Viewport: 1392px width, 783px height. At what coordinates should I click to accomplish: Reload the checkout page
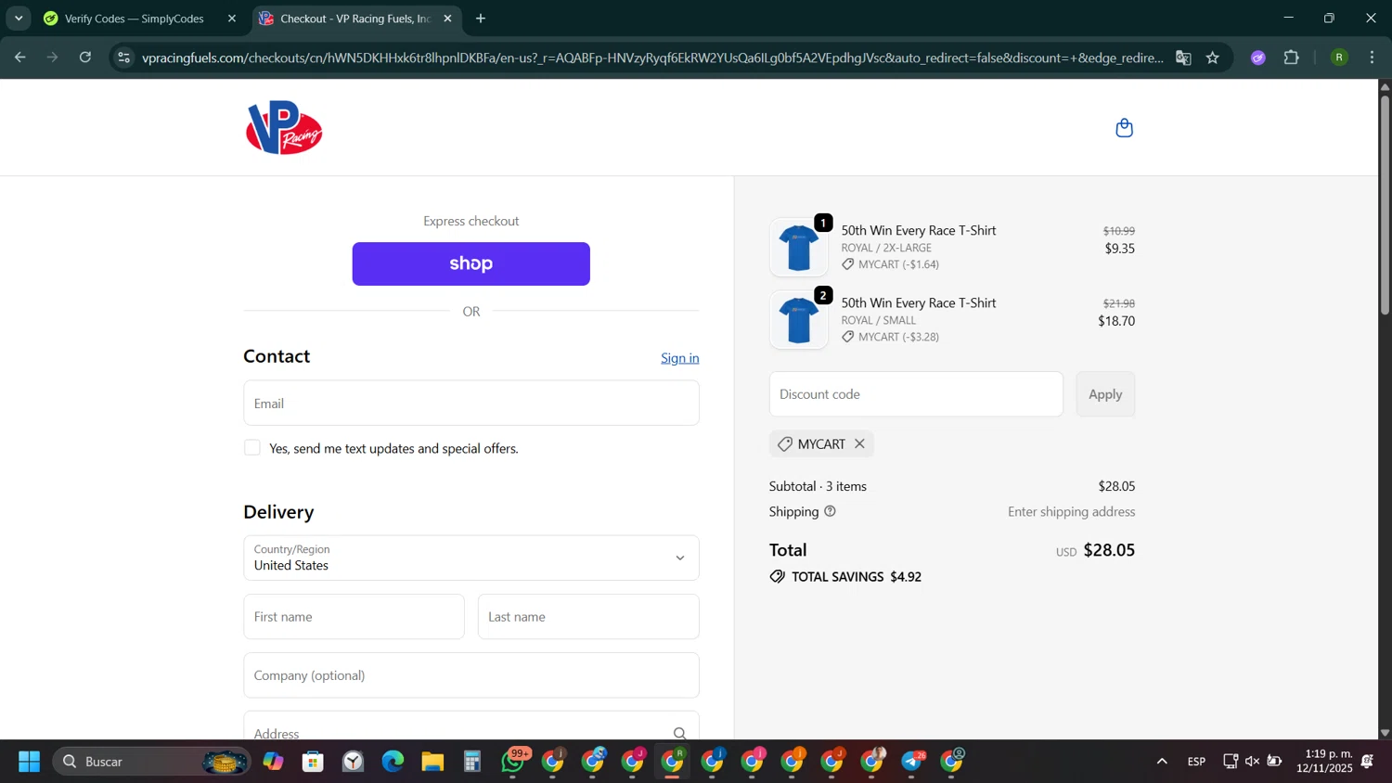[85, 58]
